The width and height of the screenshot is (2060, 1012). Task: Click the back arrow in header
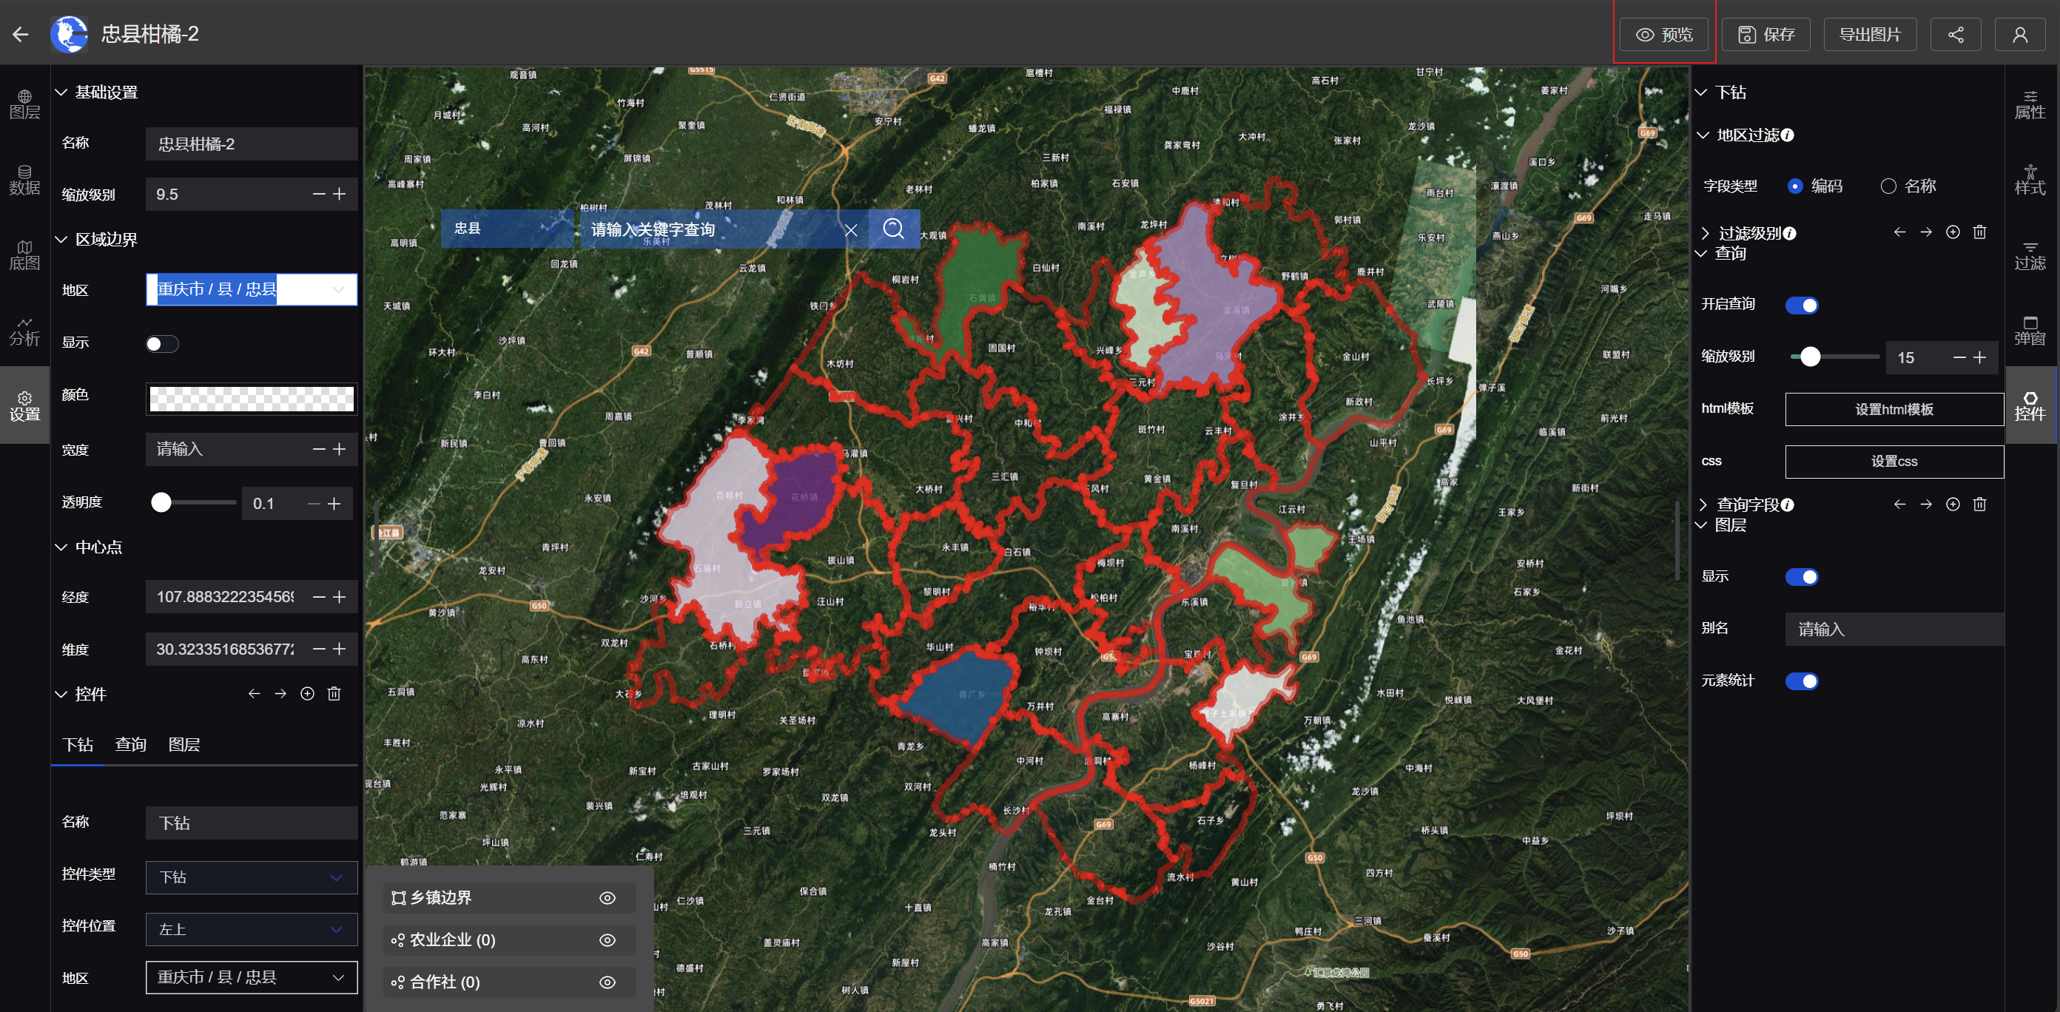click(21, 34)
